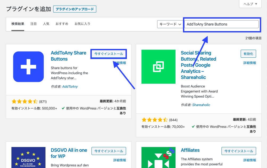Open the AddToAny Share Buttons title link
This screenshot has height=168, width=267.
68,56
